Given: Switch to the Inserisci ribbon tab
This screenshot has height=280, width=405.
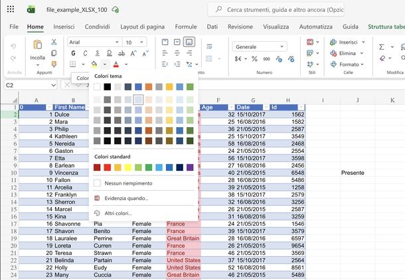Looking at the screenshot, I should pos(64,26).
